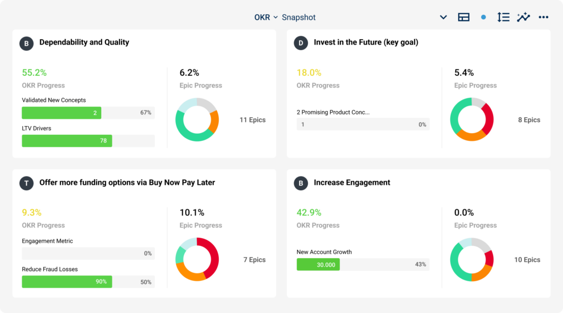Viewport: 563px width, 313px height.
Task: Open Invest in the Future (key goal) title
Action: click(366, 42)
